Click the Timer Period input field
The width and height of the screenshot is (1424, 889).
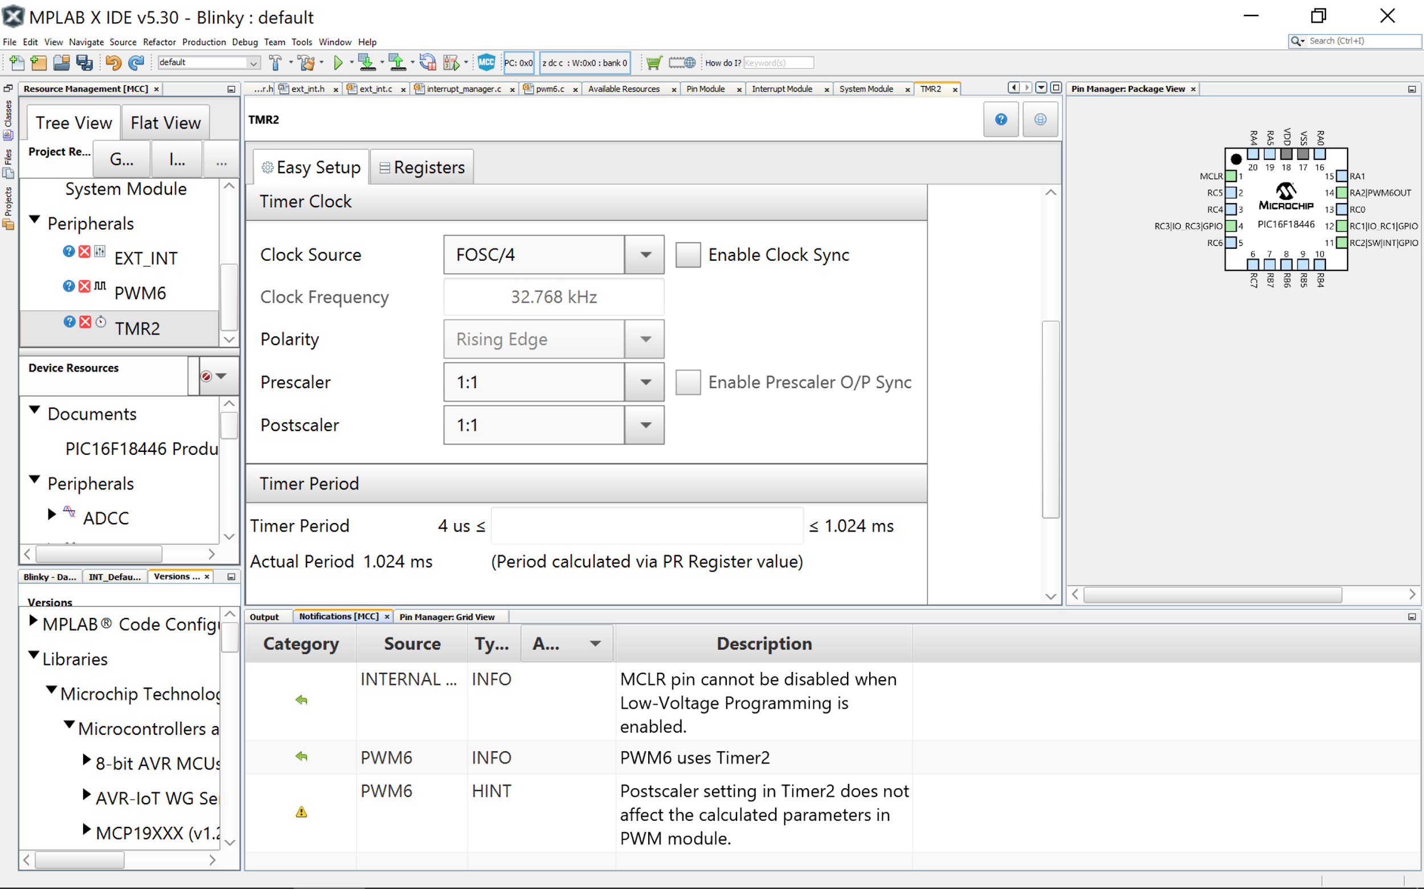tap(646, 526)
